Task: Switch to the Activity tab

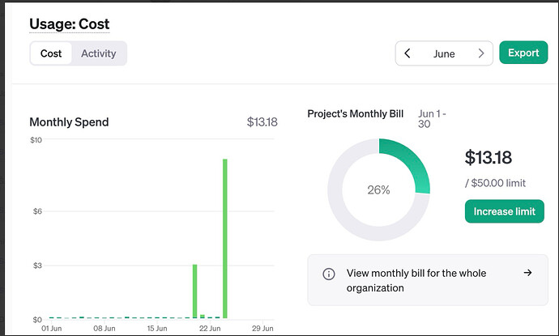Action: 99,53
